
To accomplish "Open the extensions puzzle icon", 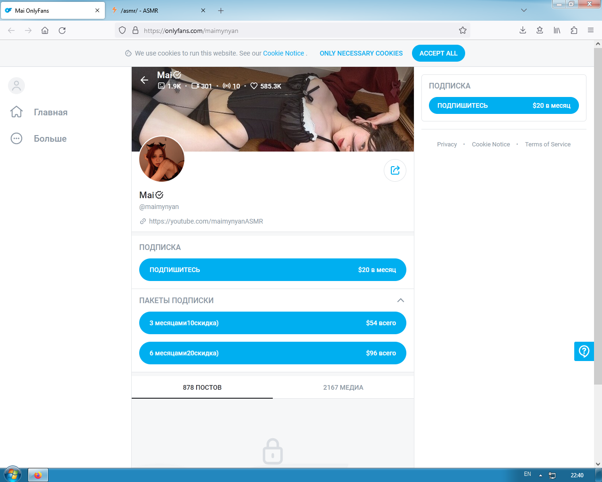I will coord(574,31).
